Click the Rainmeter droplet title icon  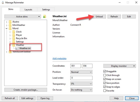pos(3,3)
